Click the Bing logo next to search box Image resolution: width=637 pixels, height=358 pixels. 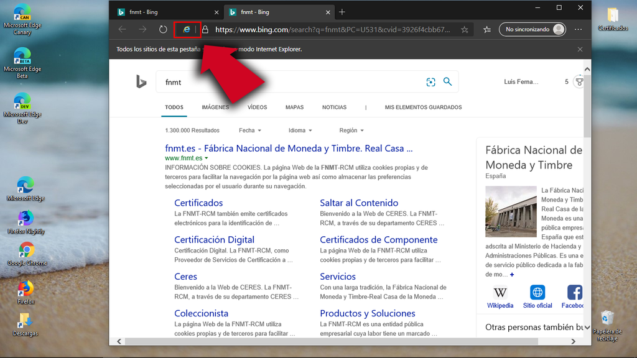click(x=141, y=81)
